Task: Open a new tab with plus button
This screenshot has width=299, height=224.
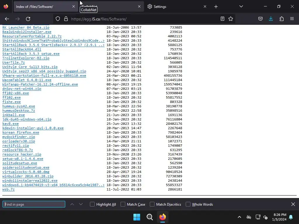Action: 216,7
